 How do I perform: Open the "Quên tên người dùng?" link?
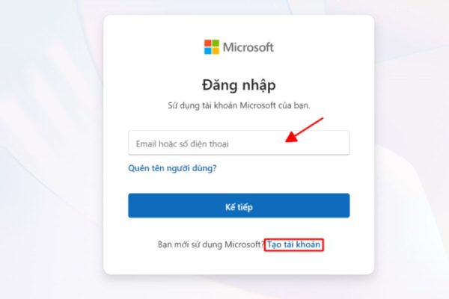pyautogui.click(x=172, y=168)
